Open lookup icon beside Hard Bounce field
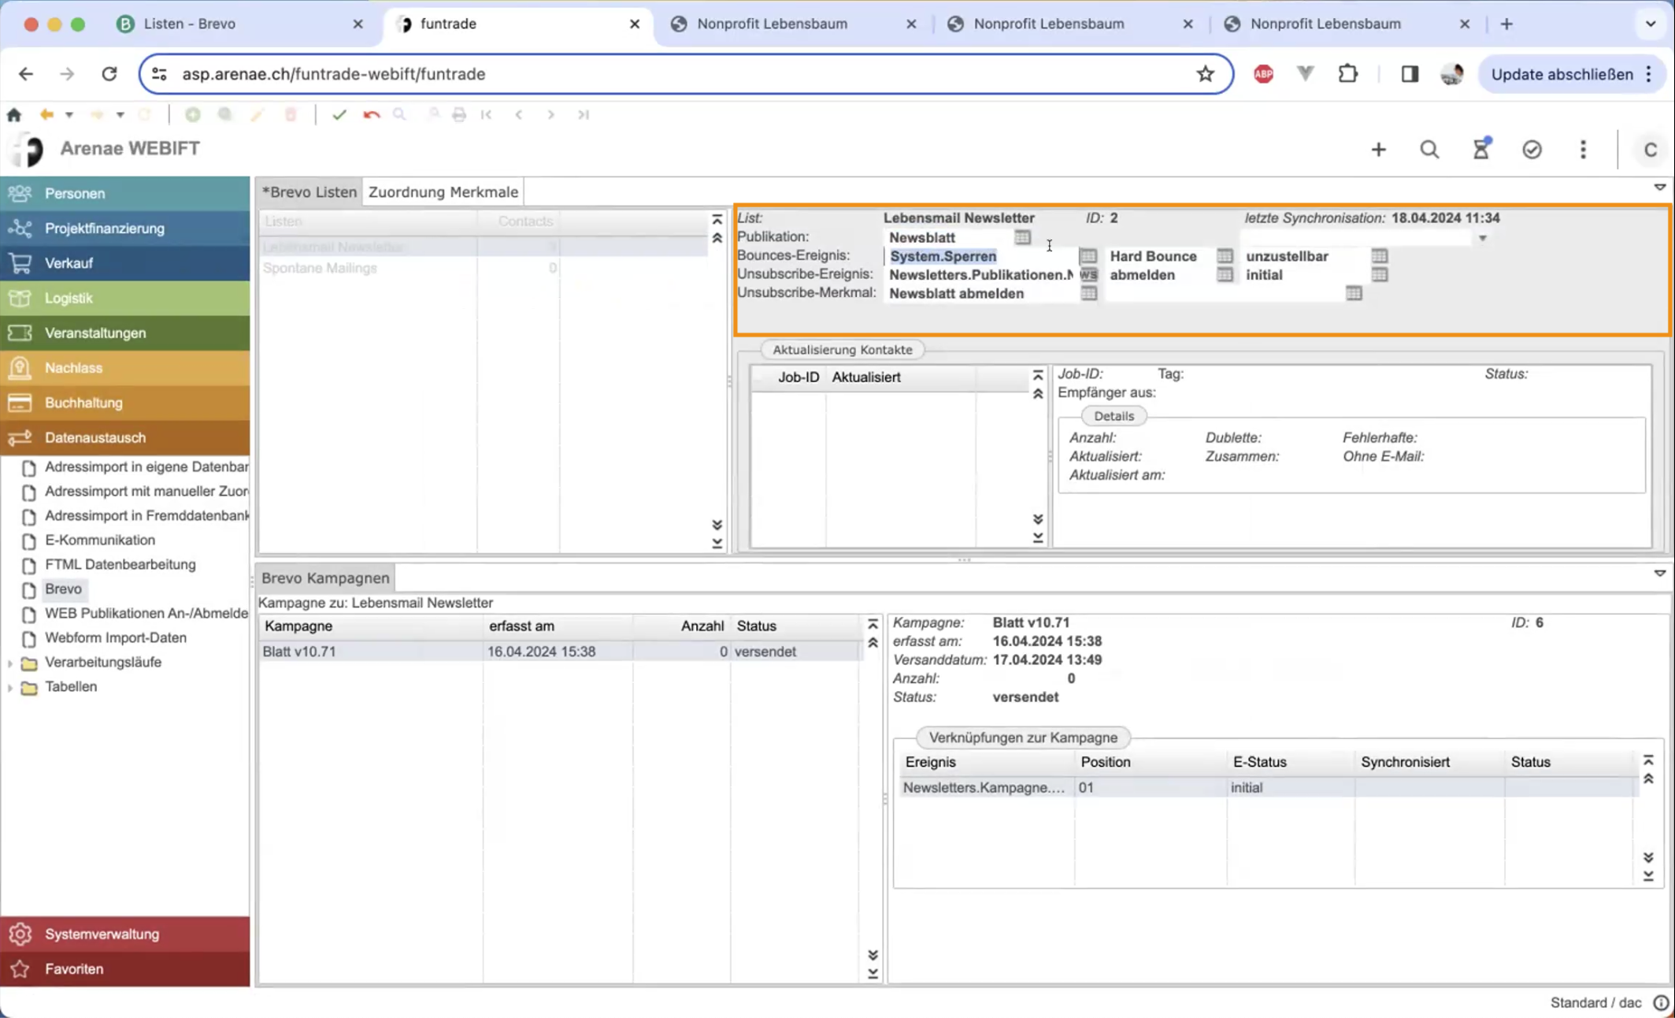This screenshot has width=1675, height=1018. tap(1225, 256)
